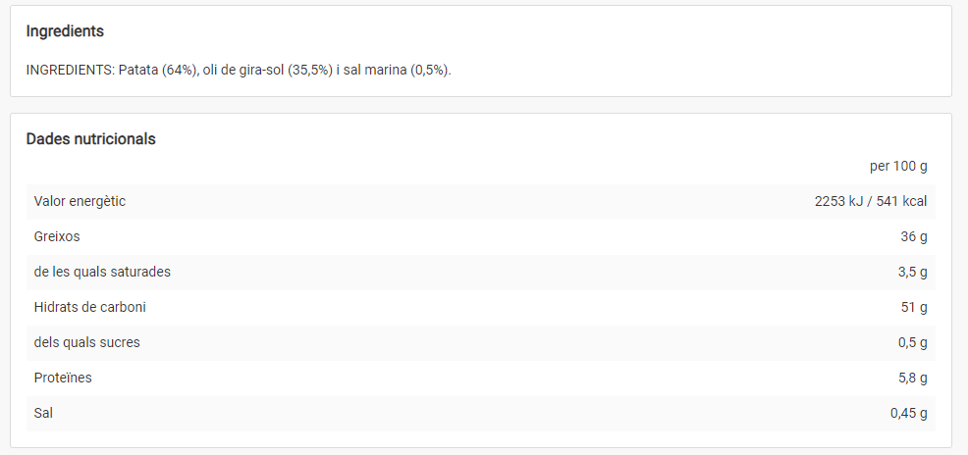Select the Valor energètic row label

click(x=80, y=201)
